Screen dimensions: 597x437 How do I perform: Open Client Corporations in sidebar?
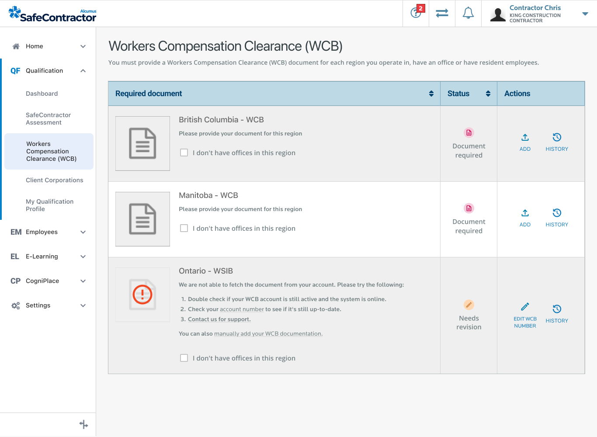pos(55,180)
